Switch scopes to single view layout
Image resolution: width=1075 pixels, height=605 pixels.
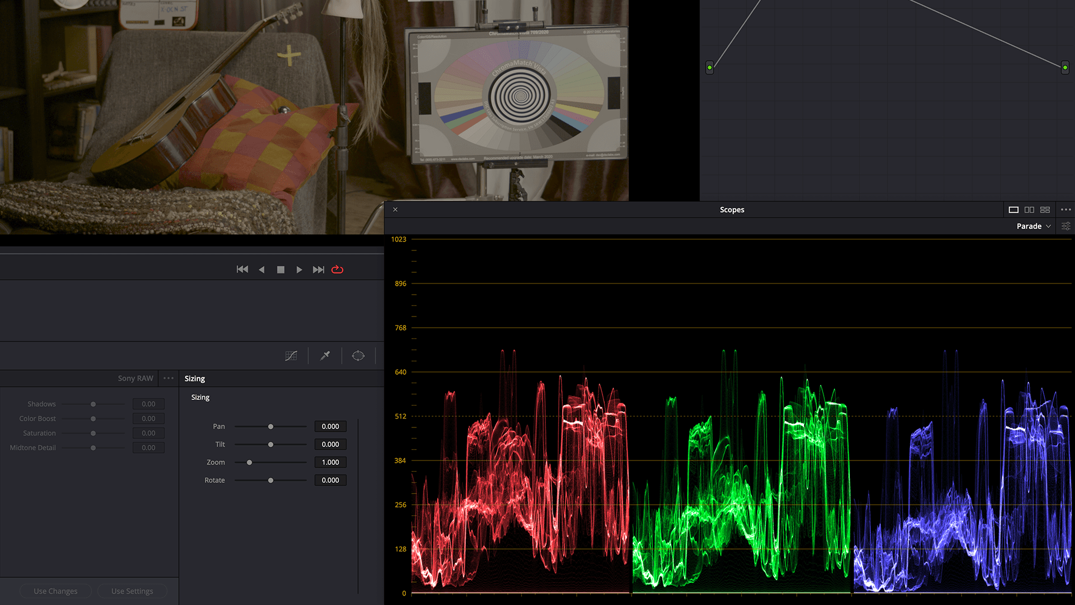(x=1013, y=210)
